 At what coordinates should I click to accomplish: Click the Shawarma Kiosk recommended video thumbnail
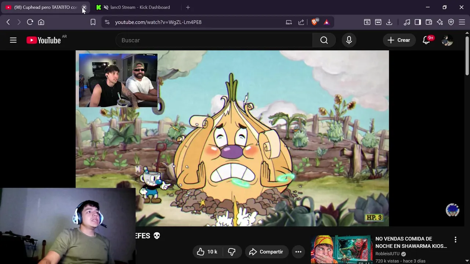click(341, 250)
